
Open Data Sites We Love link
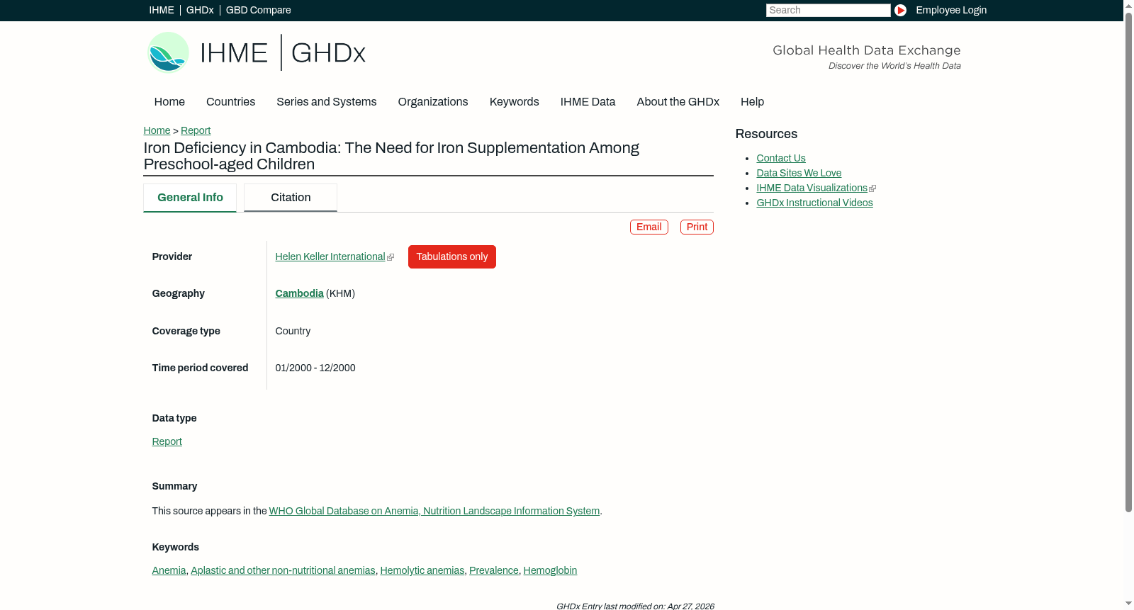[x=799, y=173]
